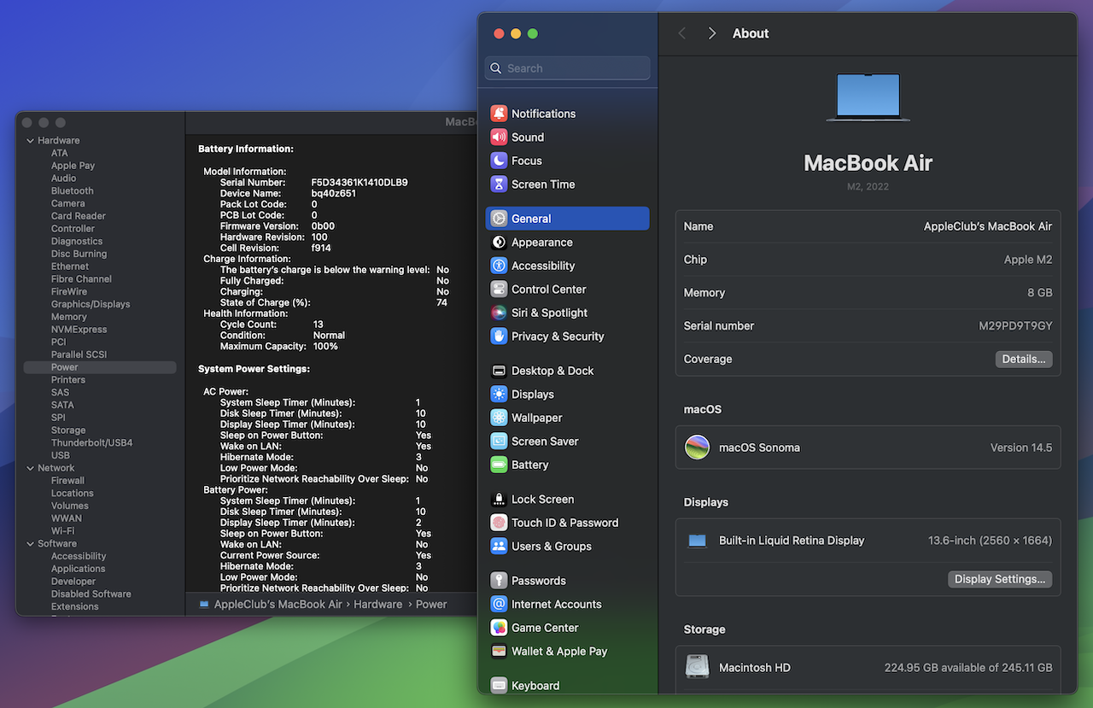Select Power in System Information sidebar
Image resolution: width=1093 pixels, height=708 pixels.
tap(100, 367)
